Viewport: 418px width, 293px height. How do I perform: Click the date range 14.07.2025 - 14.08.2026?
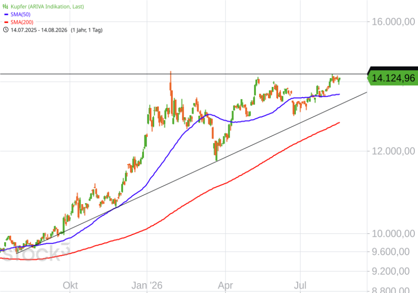39,30
